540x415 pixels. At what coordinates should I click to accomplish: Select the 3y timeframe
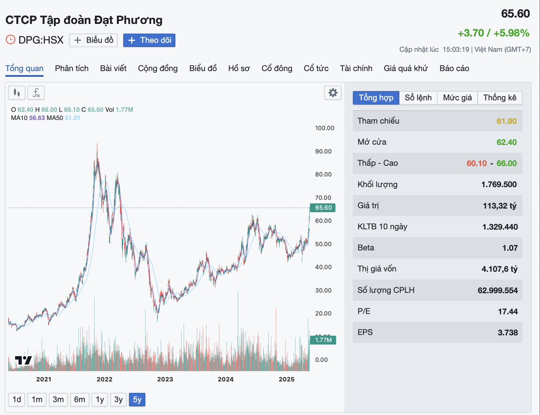(x=119, y=399)
